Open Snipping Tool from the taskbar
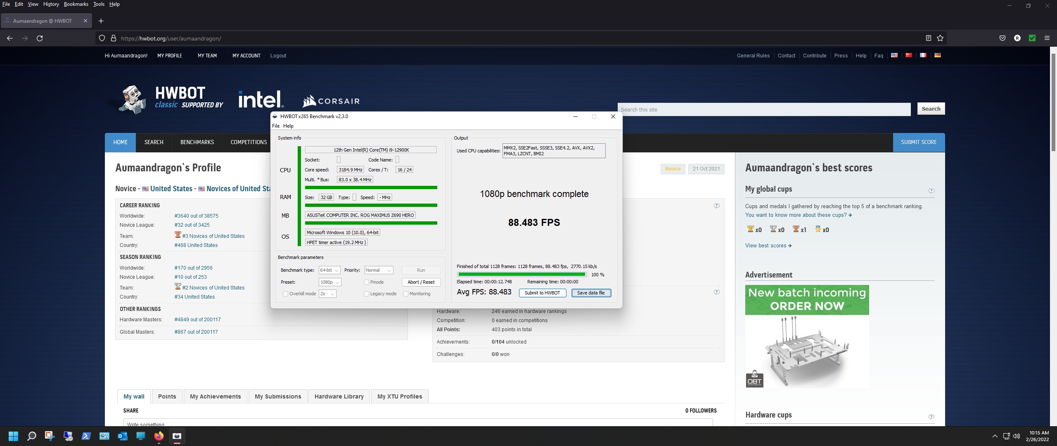 pyautogui.click(x=50, y=436)
